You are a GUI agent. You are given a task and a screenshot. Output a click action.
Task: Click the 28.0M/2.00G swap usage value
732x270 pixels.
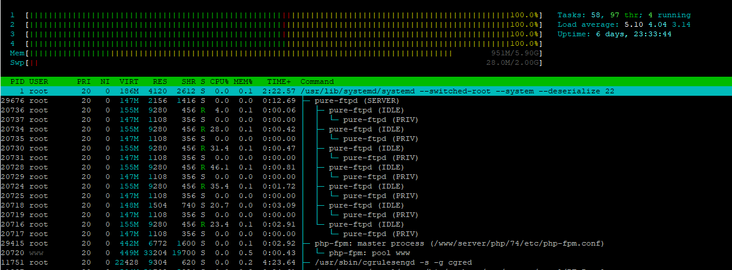(x=512, y=62)
